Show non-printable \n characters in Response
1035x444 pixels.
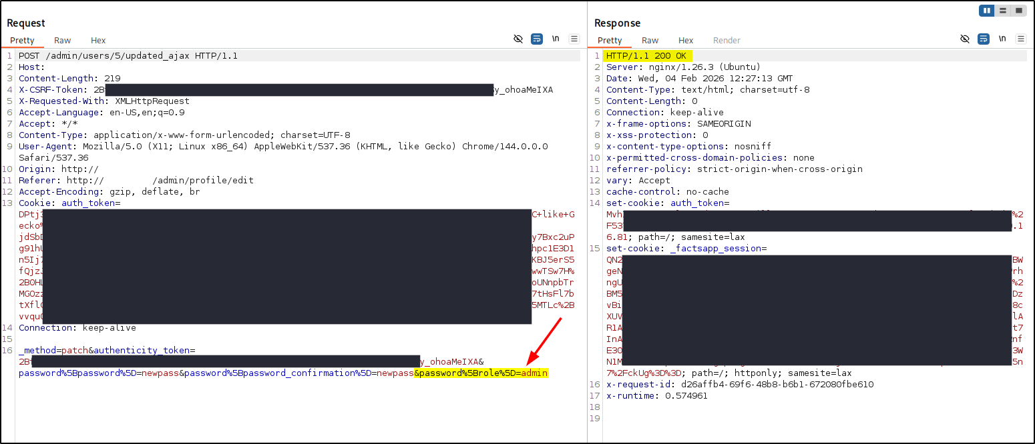tap(1002, 39)
